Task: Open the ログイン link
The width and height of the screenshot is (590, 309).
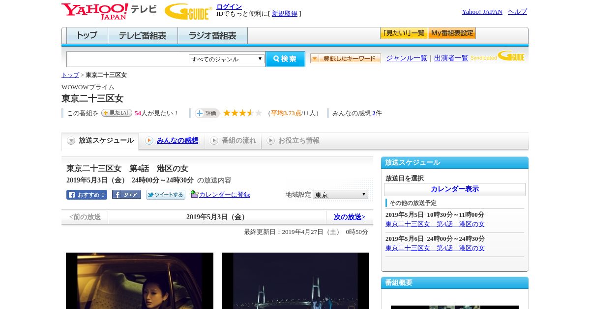Action: pyautogui.click(x=229, y=6)
